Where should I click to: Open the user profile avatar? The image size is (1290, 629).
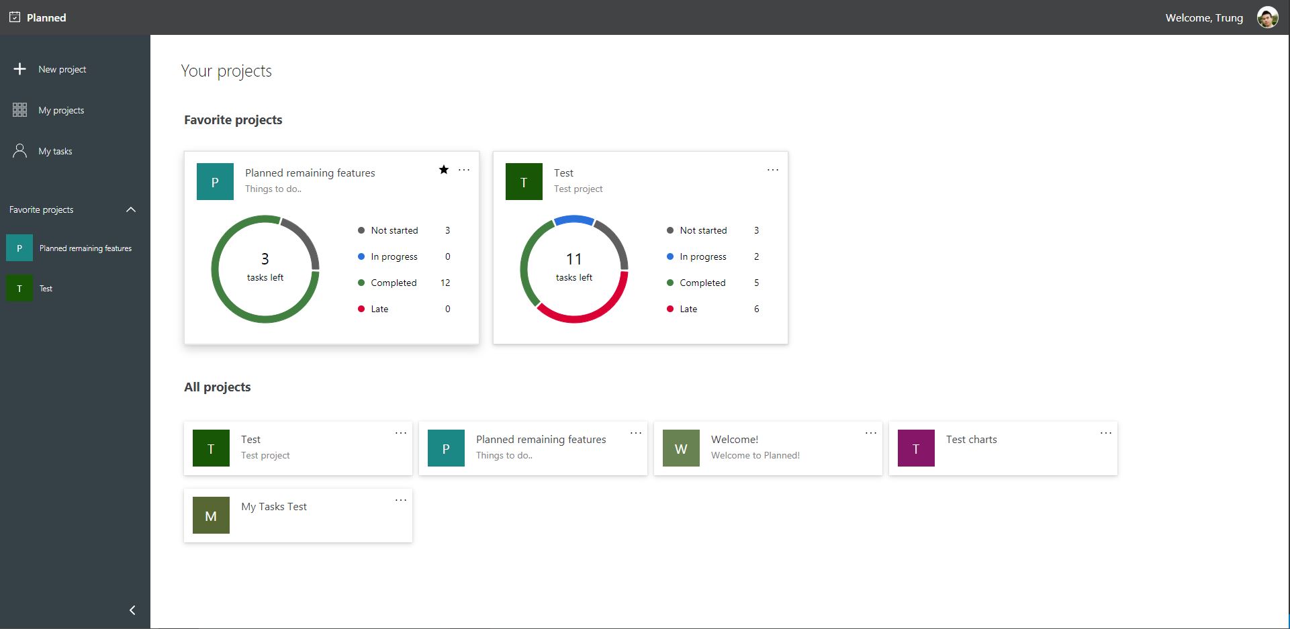point(1267,17)
